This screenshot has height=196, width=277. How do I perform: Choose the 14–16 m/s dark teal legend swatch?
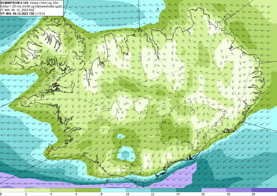pyautogui.click(x=189, y=190)
